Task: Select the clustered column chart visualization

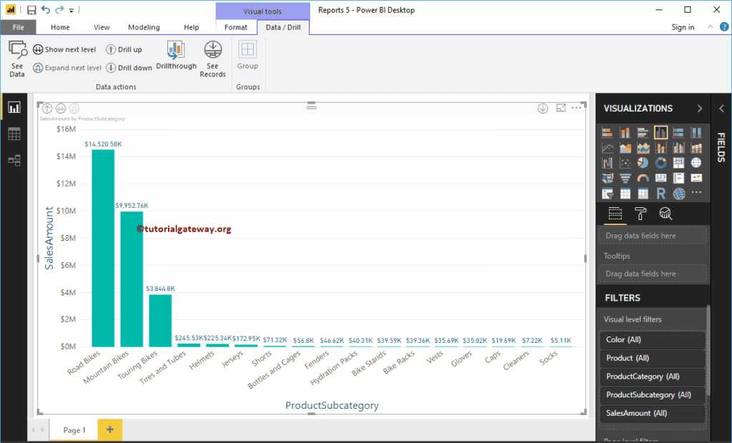Action: [x=661, y=133]
